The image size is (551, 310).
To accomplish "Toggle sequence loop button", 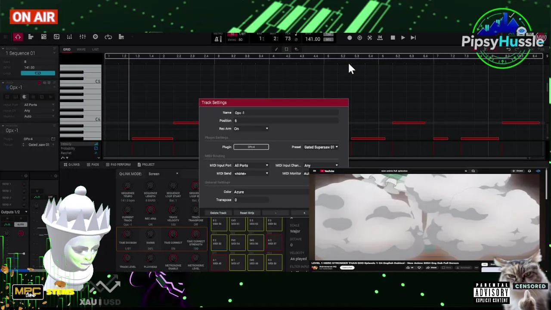I will point(38,73).
